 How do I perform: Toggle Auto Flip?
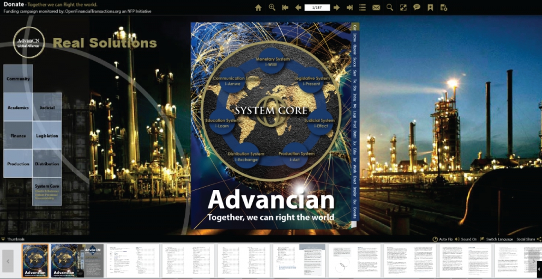[443, 239]
